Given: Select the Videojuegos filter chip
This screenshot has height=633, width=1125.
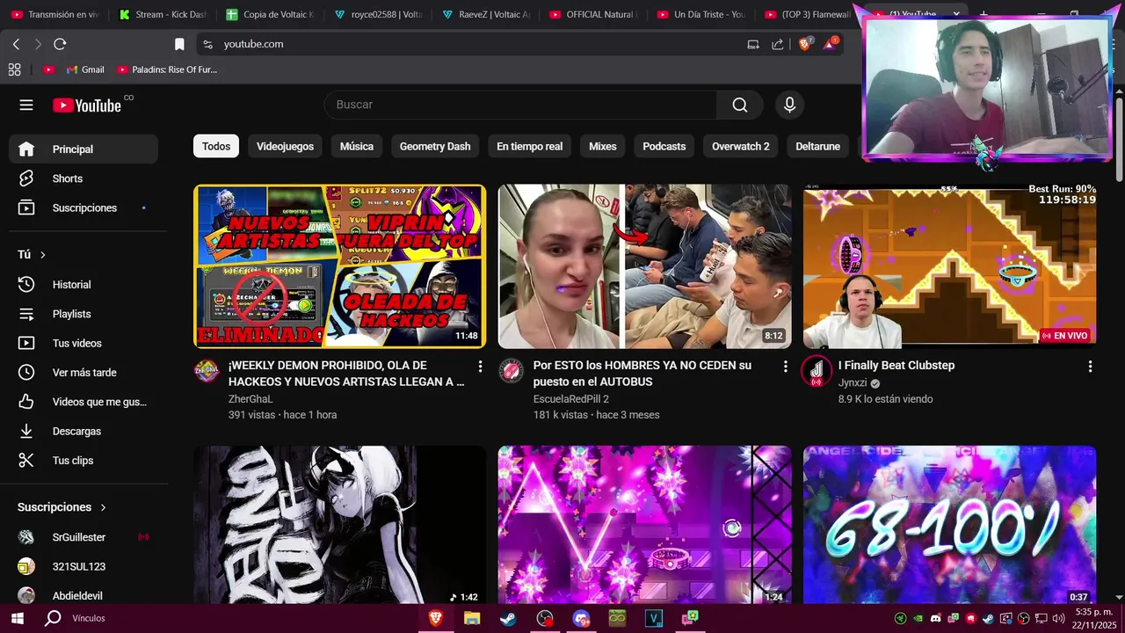Looking at the screenshot, I should 285,147.
